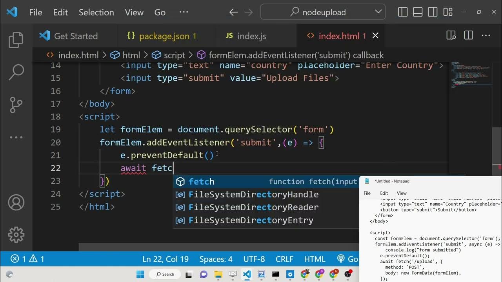Expand additional activity bar views ellipsis
The image size is (502, 282).
click(x=16, y=137)
